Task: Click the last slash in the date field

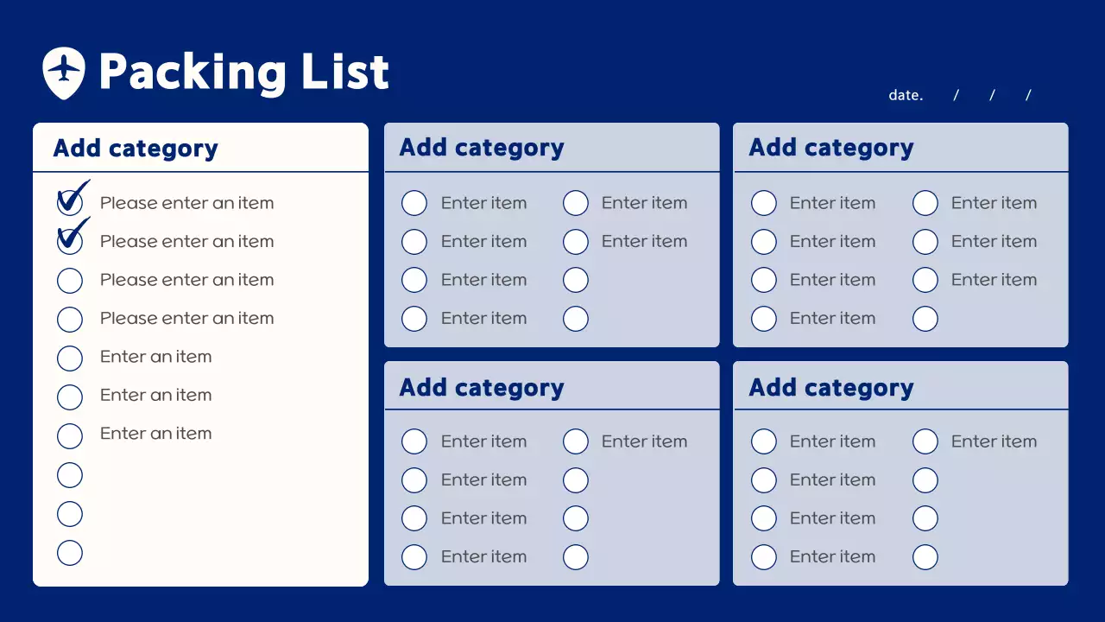Action: pos(1028,95)
